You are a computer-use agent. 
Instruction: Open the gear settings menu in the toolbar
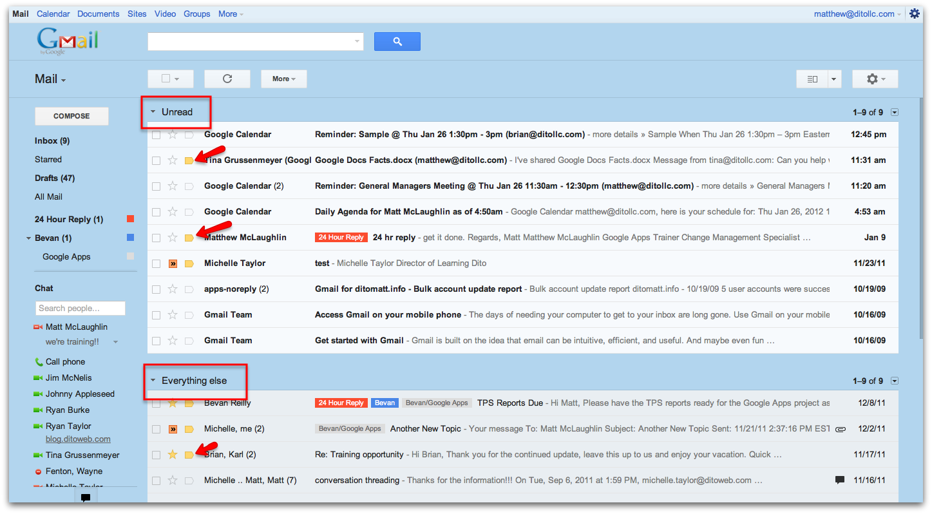click(x=875, y=79)
